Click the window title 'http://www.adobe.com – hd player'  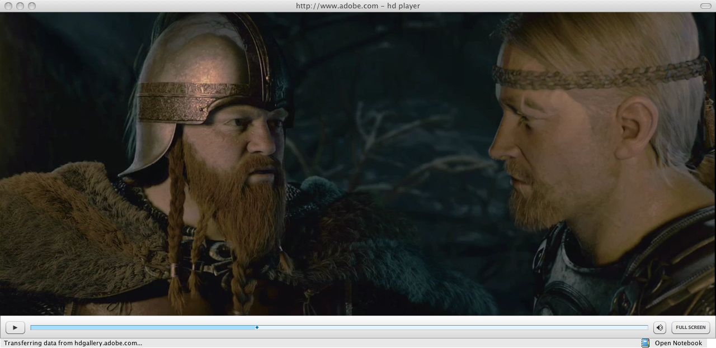click(358, 6)
